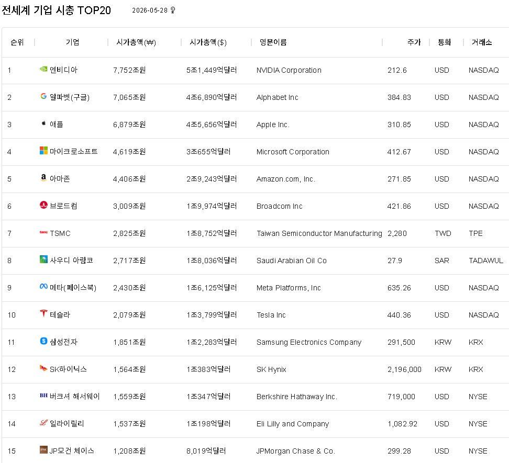Open the 삼성전자 company link
This screenshot has width=509, height=463.
pos(64,342)
